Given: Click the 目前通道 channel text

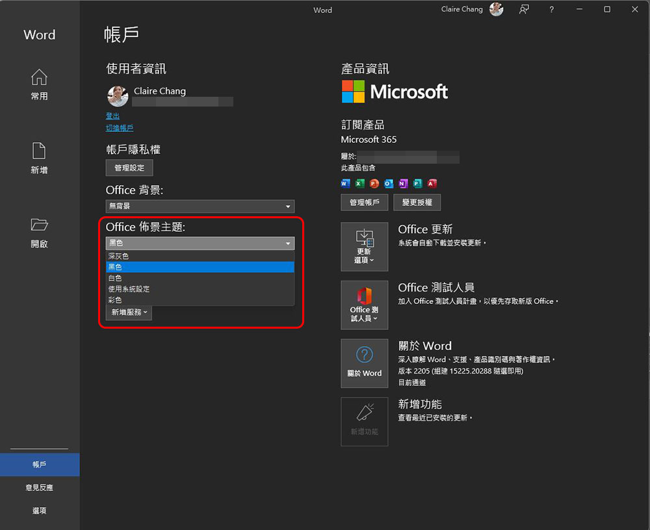Looking at the screenshot, I should click(x=412, y=383).
